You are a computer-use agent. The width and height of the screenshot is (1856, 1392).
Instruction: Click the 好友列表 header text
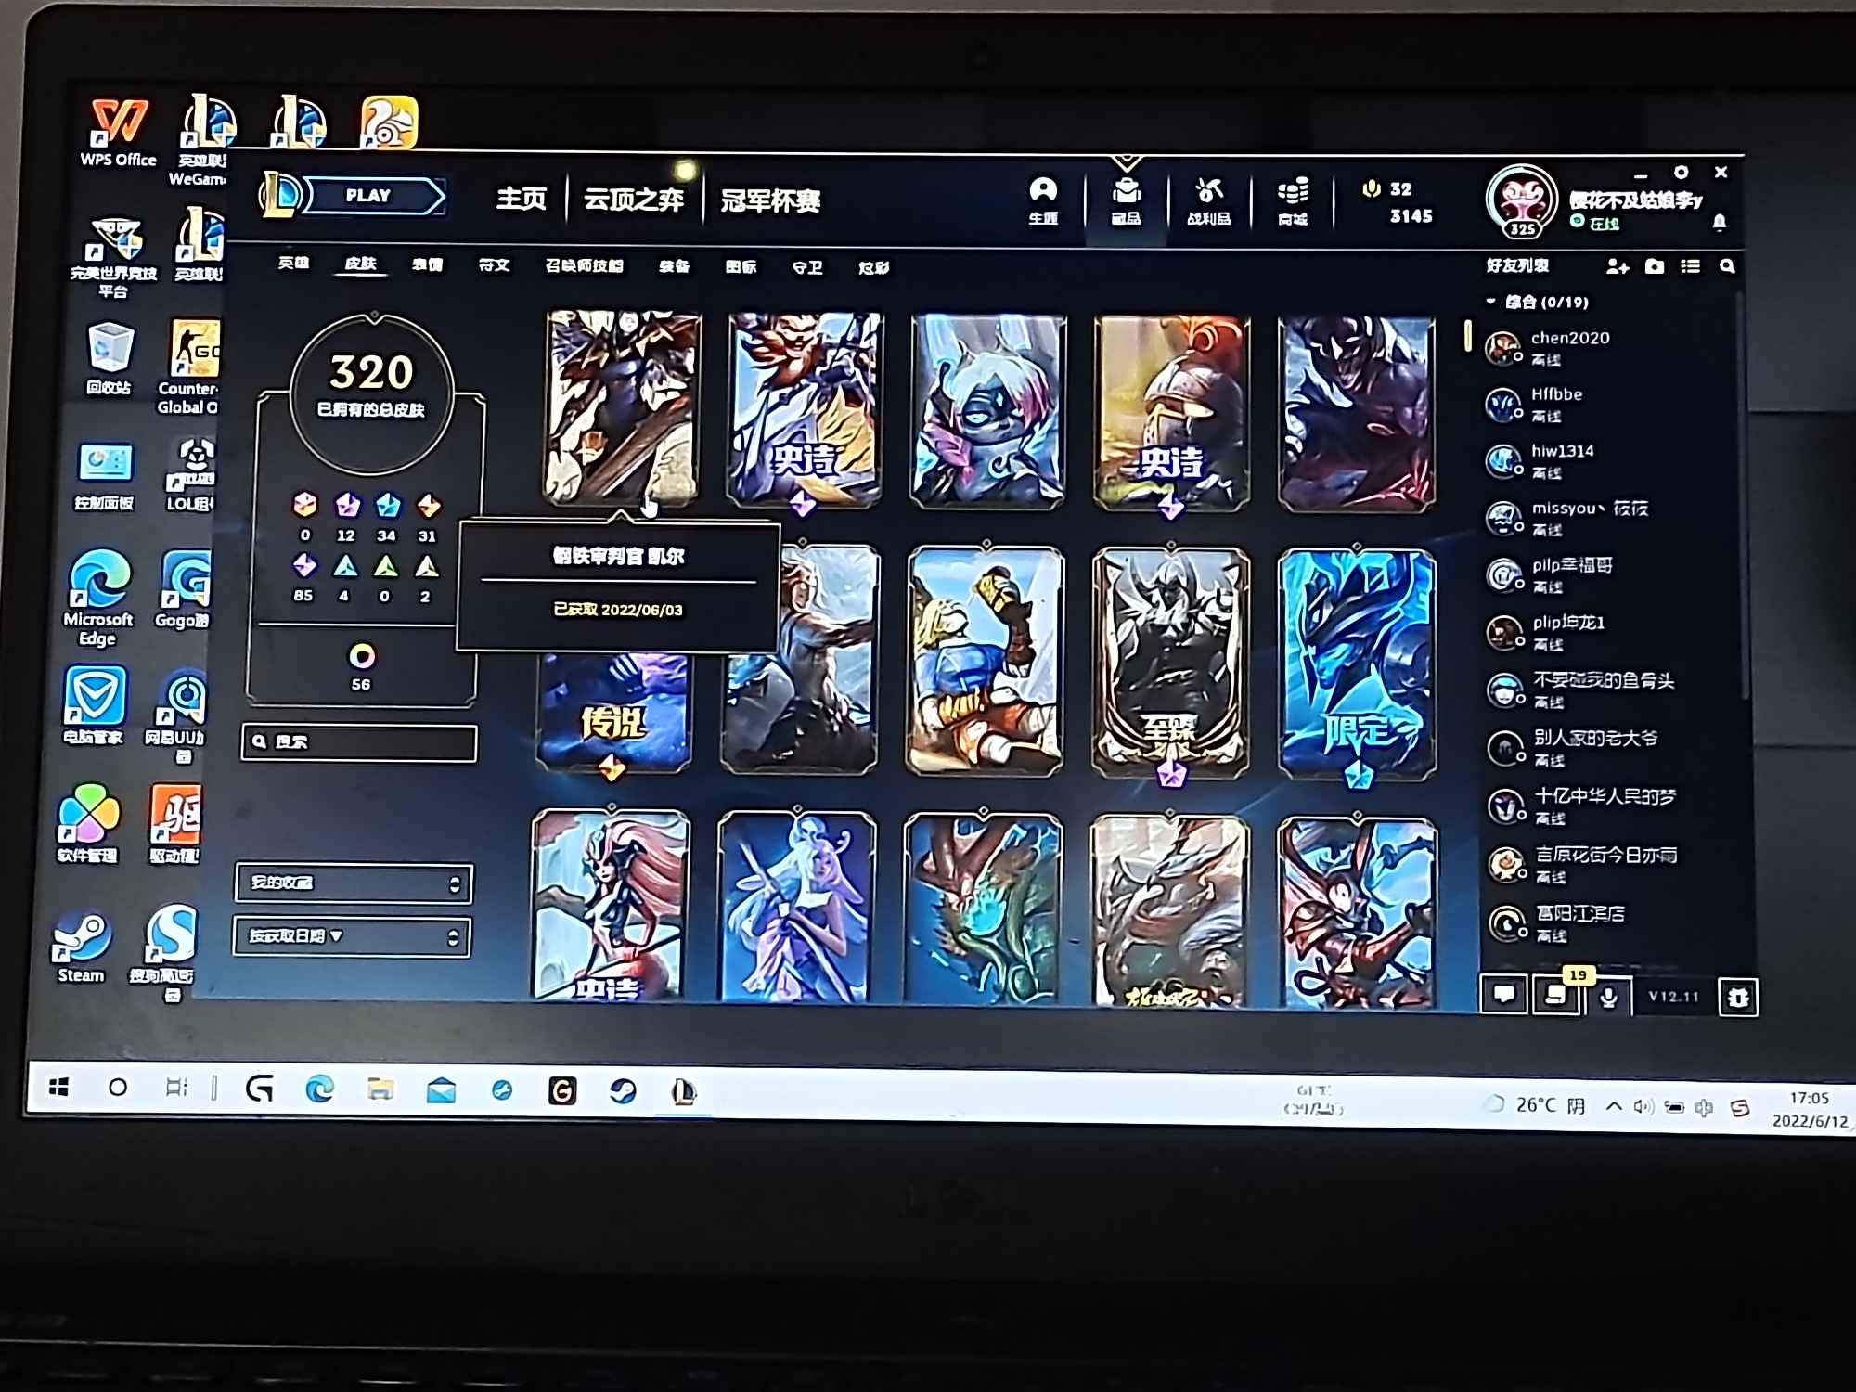click(1517, 266)
